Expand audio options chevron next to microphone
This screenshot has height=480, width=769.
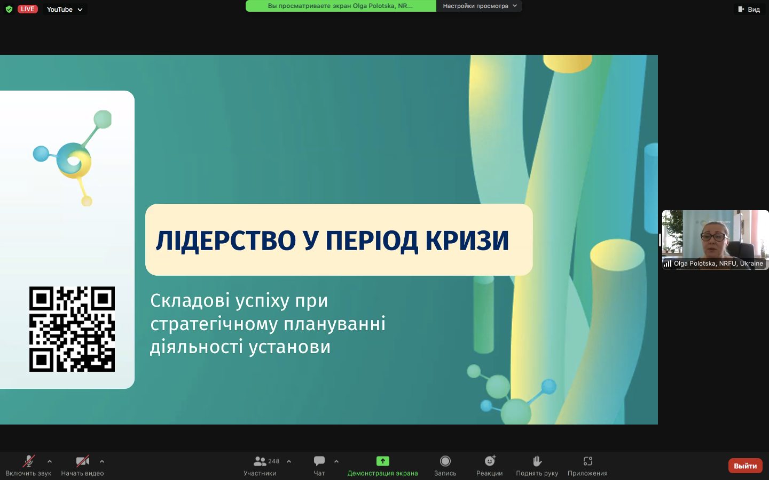50,461
